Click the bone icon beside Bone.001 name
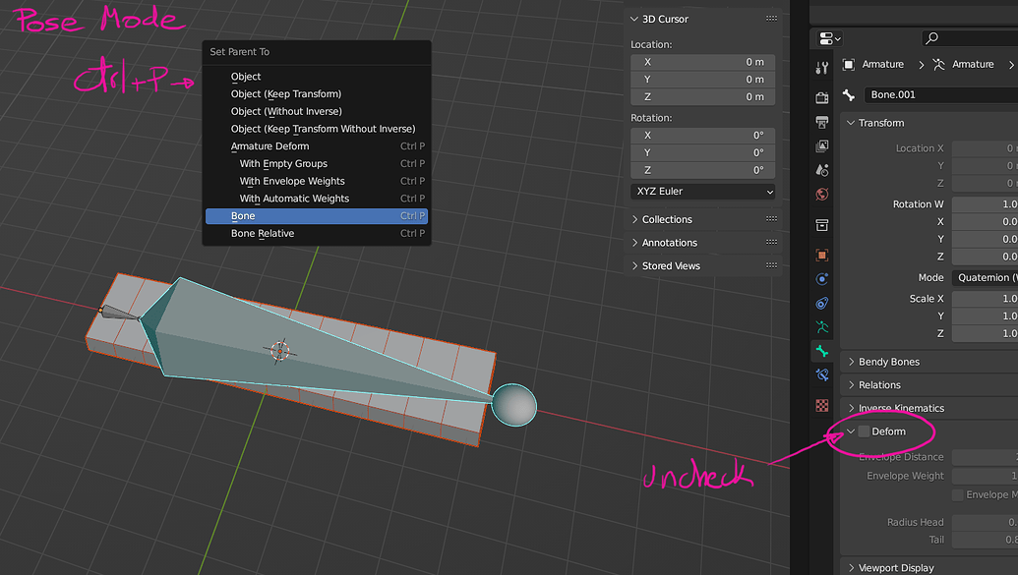 coord(849,94)
